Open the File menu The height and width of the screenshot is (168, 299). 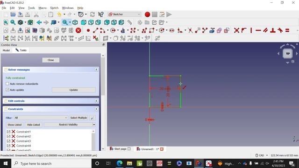click(x=4, y=8)
